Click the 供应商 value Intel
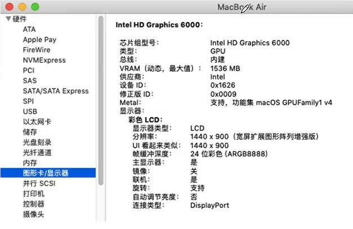 coord(217,77)
